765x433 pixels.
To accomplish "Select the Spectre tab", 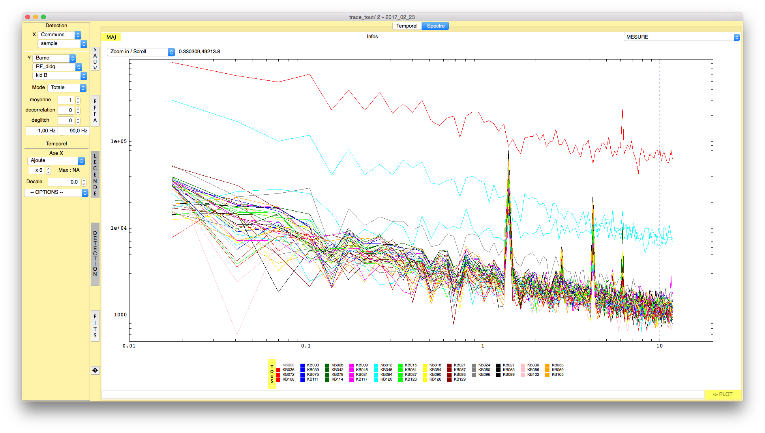I will 435,26.
